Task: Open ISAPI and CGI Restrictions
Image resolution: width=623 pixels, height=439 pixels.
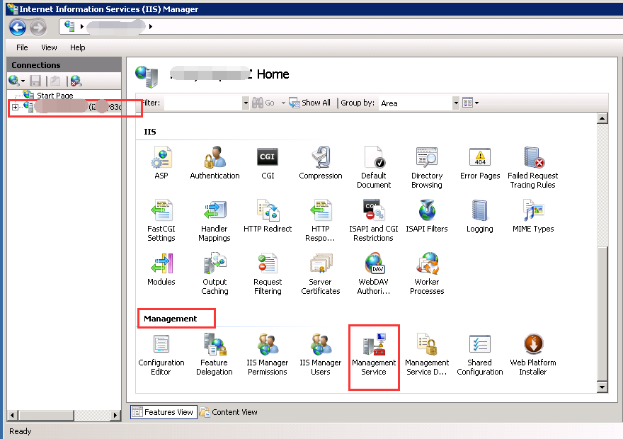Action: 374,220
